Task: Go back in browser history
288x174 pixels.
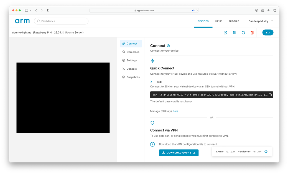Action: (36, 11)
